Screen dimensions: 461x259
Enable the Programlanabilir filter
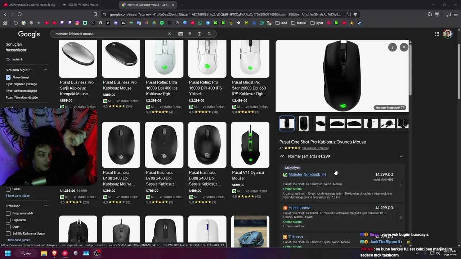(x=8, y=213)
